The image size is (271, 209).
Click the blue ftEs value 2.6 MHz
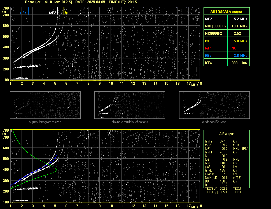click(240, 56)
